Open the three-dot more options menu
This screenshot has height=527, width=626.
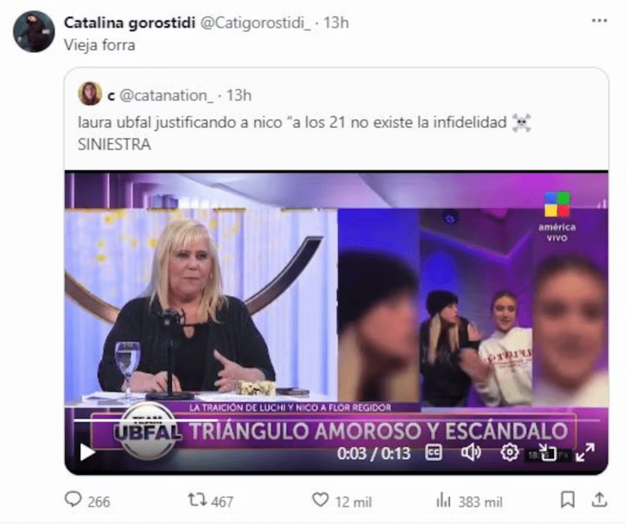(x=599, y=21)
